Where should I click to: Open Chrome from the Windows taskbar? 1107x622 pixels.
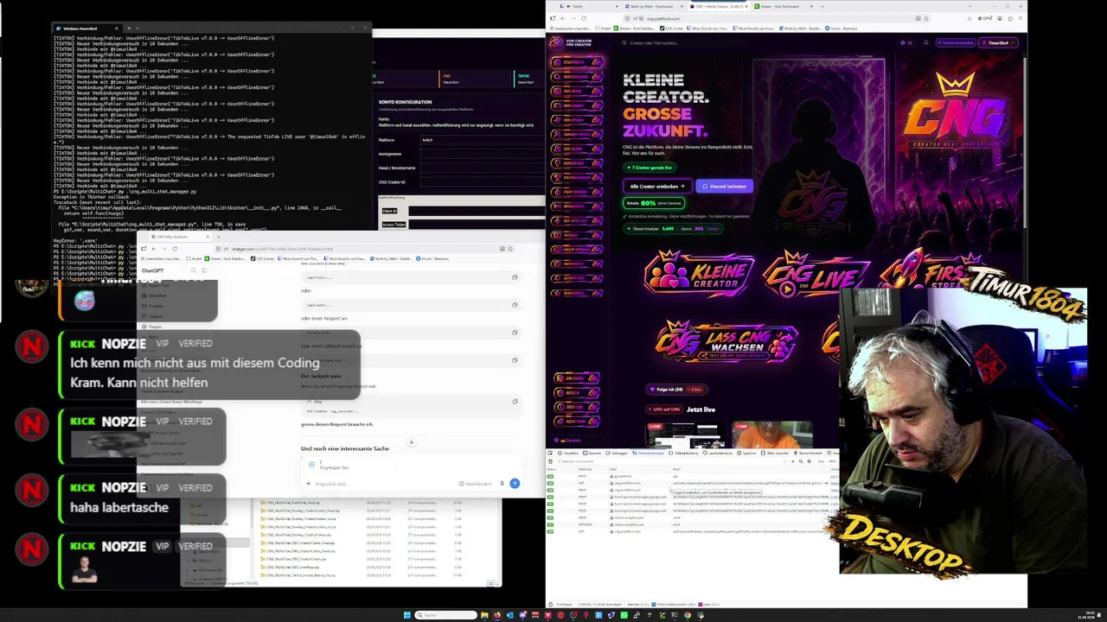(688, 615)
